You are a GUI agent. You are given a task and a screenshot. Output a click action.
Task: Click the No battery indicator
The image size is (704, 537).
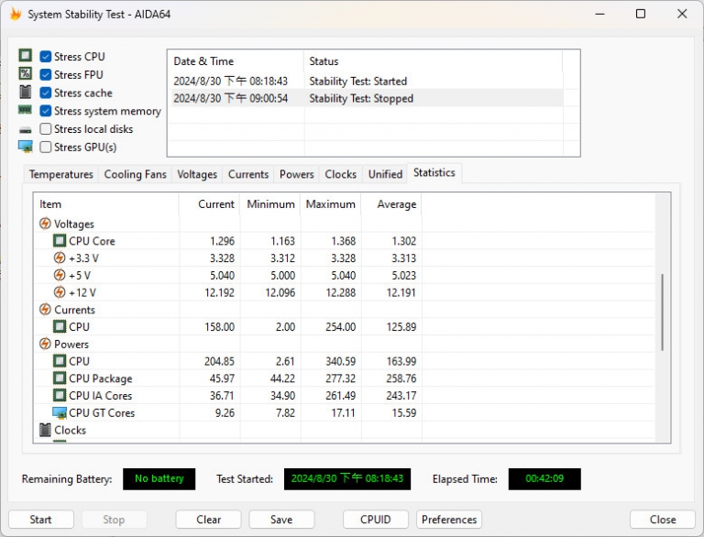click(159, 478)
